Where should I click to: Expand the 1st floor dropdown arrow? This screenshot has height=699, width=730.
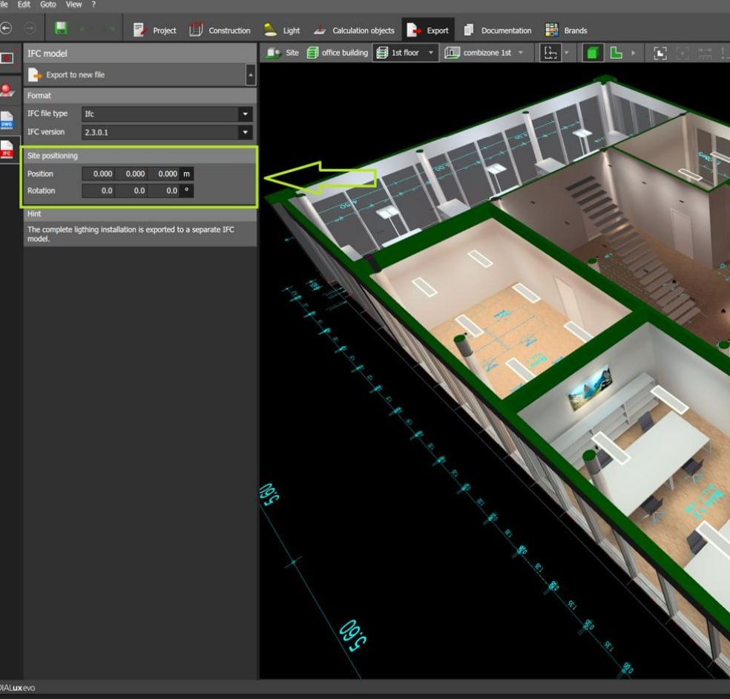click(431, 53)
